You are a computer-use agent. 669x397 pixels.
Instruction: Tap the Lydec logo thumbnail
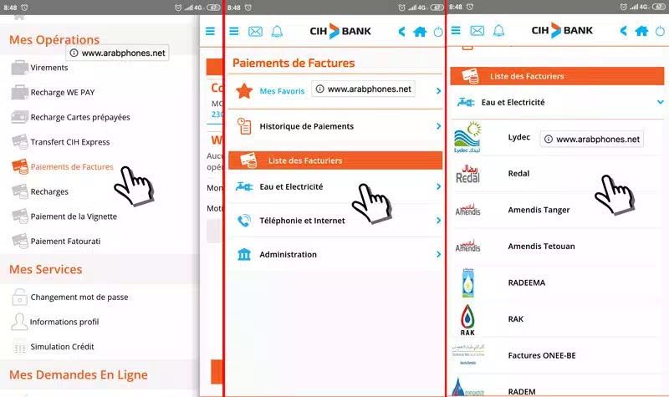click(x=467, y=137)
